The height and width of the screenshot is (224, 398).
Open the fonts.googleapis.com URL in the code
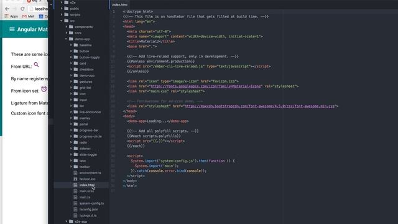point(206,86)
